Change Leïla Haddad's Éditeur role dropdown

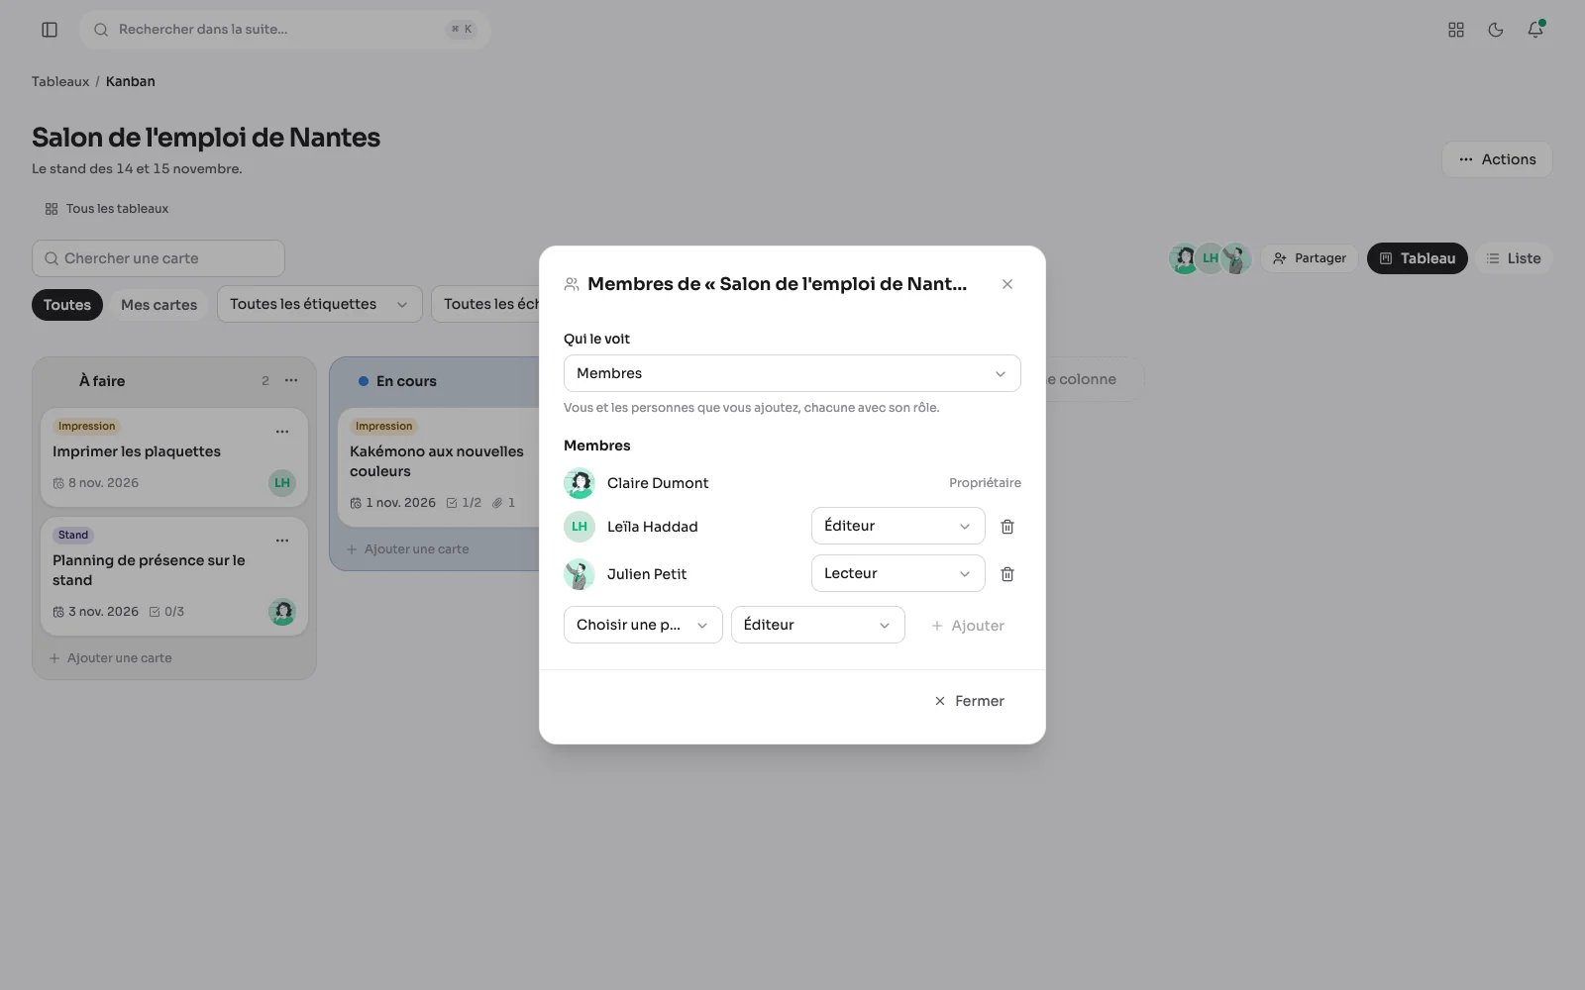coord(898,526)
